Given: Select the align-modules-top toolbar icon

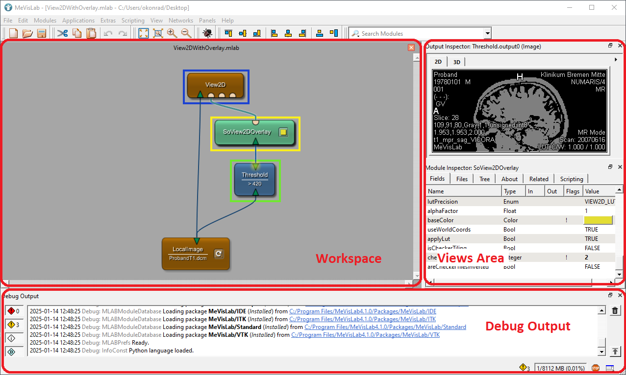Looking at the screenshot, I should pyautogui.click(x=228, y=33).
